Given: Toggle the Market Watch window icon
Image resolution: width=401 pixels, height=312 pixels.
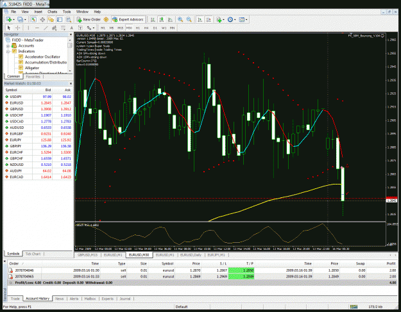Looking at the screenshot, I should tap(33, 19).
